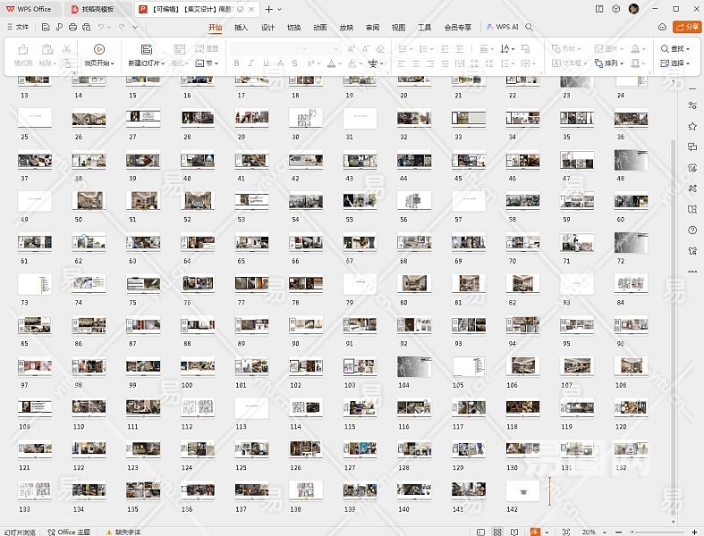Click the 新建幻灯片 new slide icon
Image resolution: width=704 pixels, height=536 pixels.
click(x=147, y=49)
